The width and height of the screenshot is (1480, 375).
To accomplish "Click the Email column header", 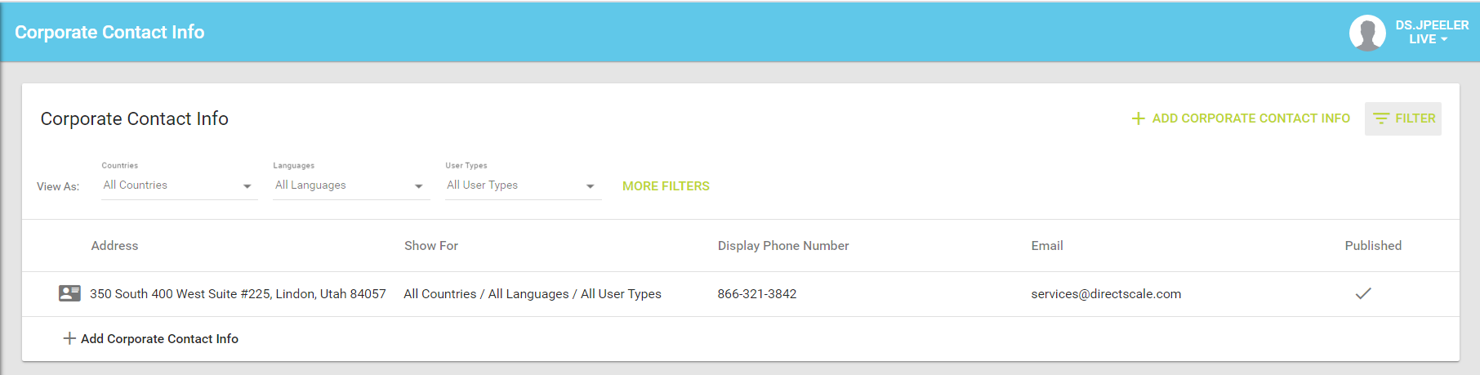I will 1046,246.
